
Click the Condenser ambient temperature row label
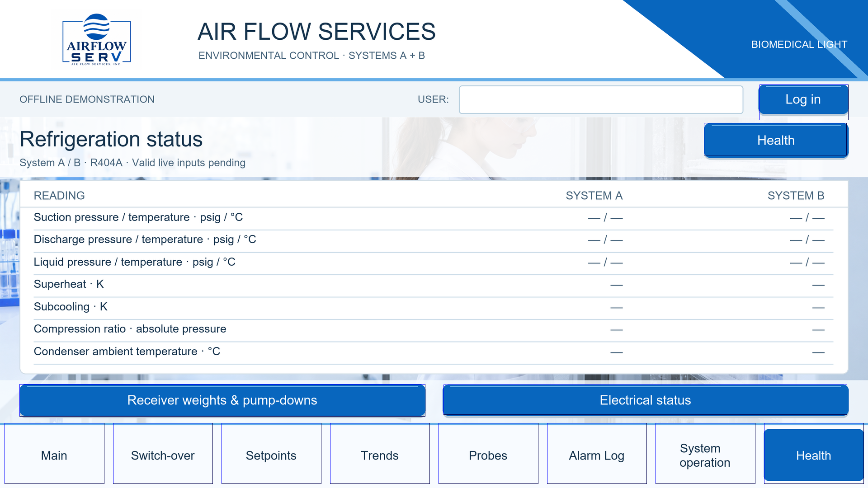127,352
